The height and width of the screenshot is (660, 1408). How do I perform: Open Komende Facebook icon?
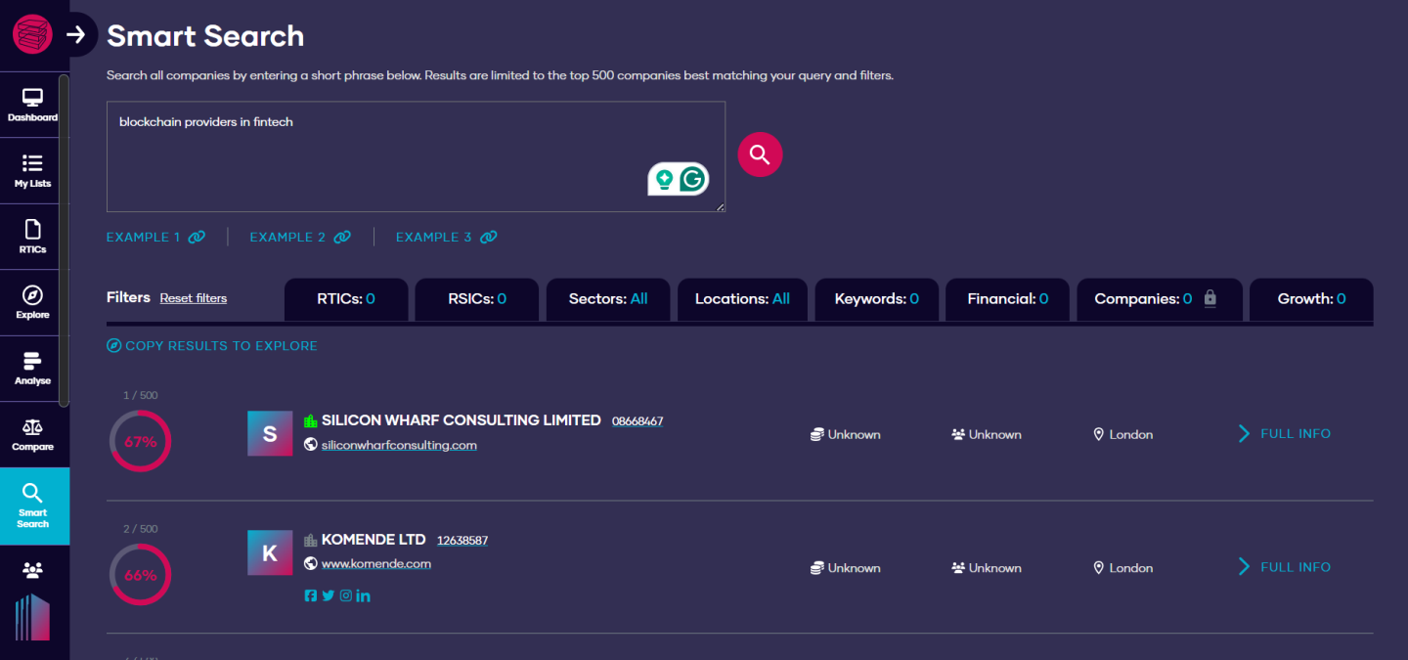pyautogui.click(x=311, y=595)
